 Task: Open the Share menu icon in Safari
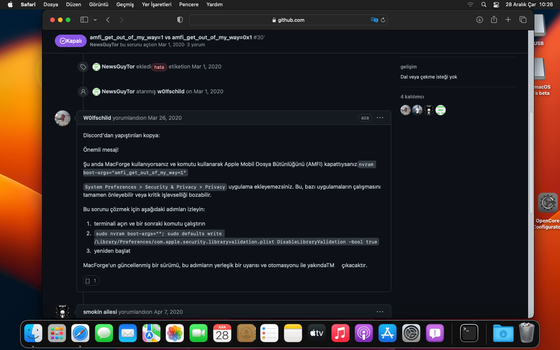click(x=494, y=19)
